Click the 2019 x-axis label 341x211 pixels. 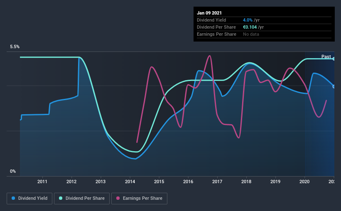[275, 182]
